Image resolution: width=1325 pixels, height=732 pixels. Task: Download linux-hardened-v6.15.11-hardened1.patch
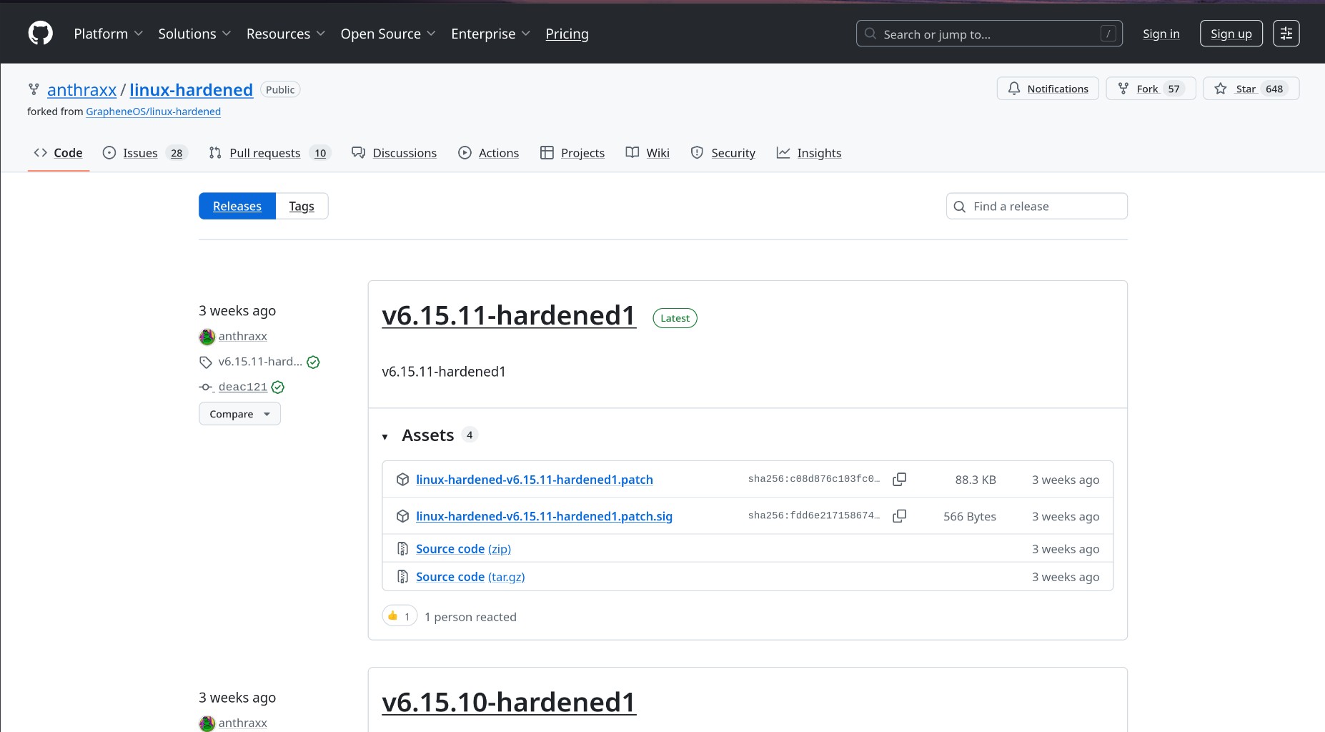[535, 480]
